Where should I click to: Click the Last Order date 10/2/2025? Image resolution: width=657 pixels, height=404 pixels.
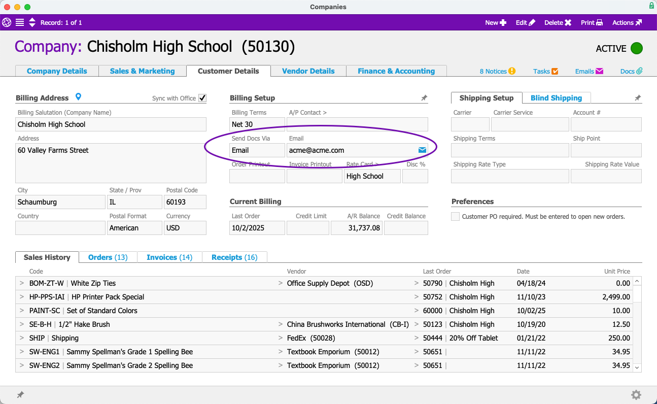click(x=257, y=228)
